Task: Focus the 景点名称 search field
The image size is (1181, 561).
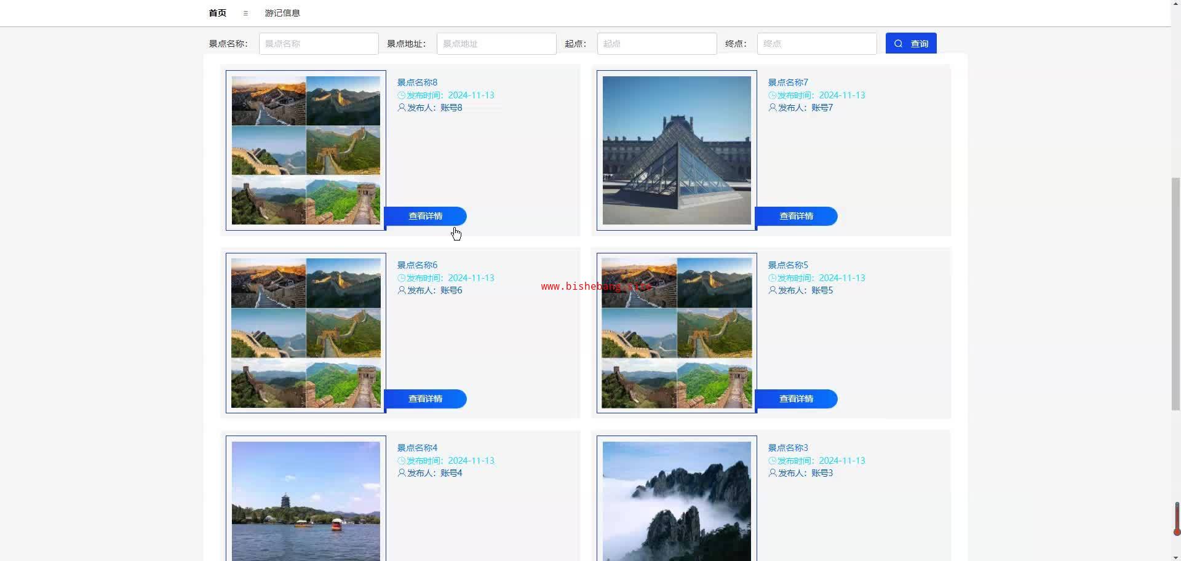Action: tap(319, 44)
